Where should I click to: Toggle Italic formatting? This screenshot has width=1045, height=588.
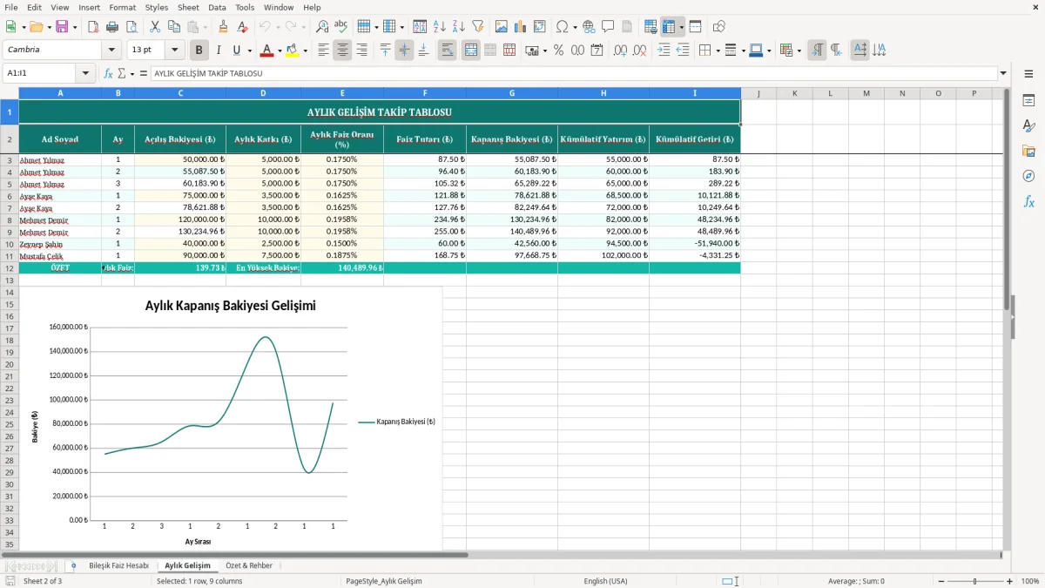218,51
